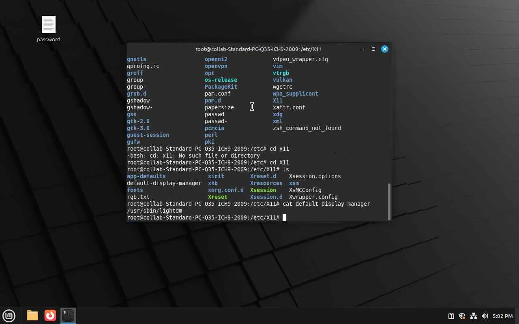Screen dimensions: 519x324
Task: Click the terminal window title text
Action: (x=259, y=49)
